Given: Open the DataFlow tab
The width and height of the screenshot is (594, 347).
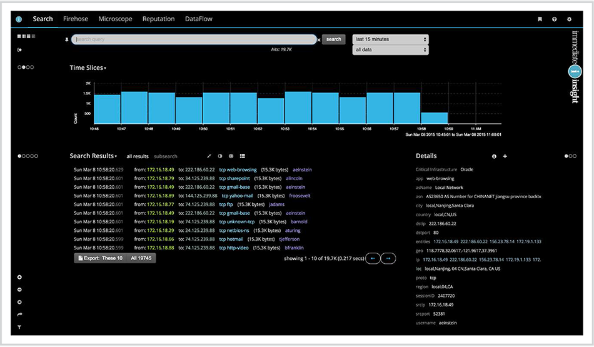Looking at the screenshot, I should (x=198, y=19).
